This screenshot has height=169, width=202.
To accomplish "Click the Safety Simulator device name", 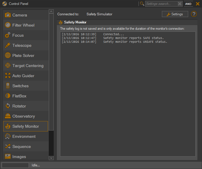I will (99, 14).
